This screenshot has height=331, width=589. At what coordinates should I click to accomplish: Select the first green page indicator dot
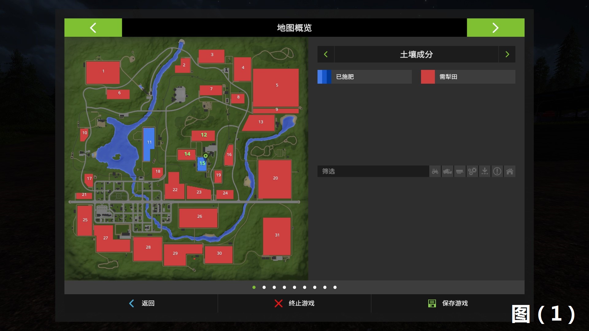coord(254,287)
